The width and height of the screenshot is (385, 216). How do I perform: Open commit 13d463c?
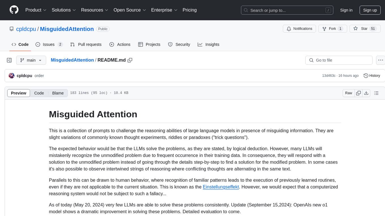(x=329, y=75)
